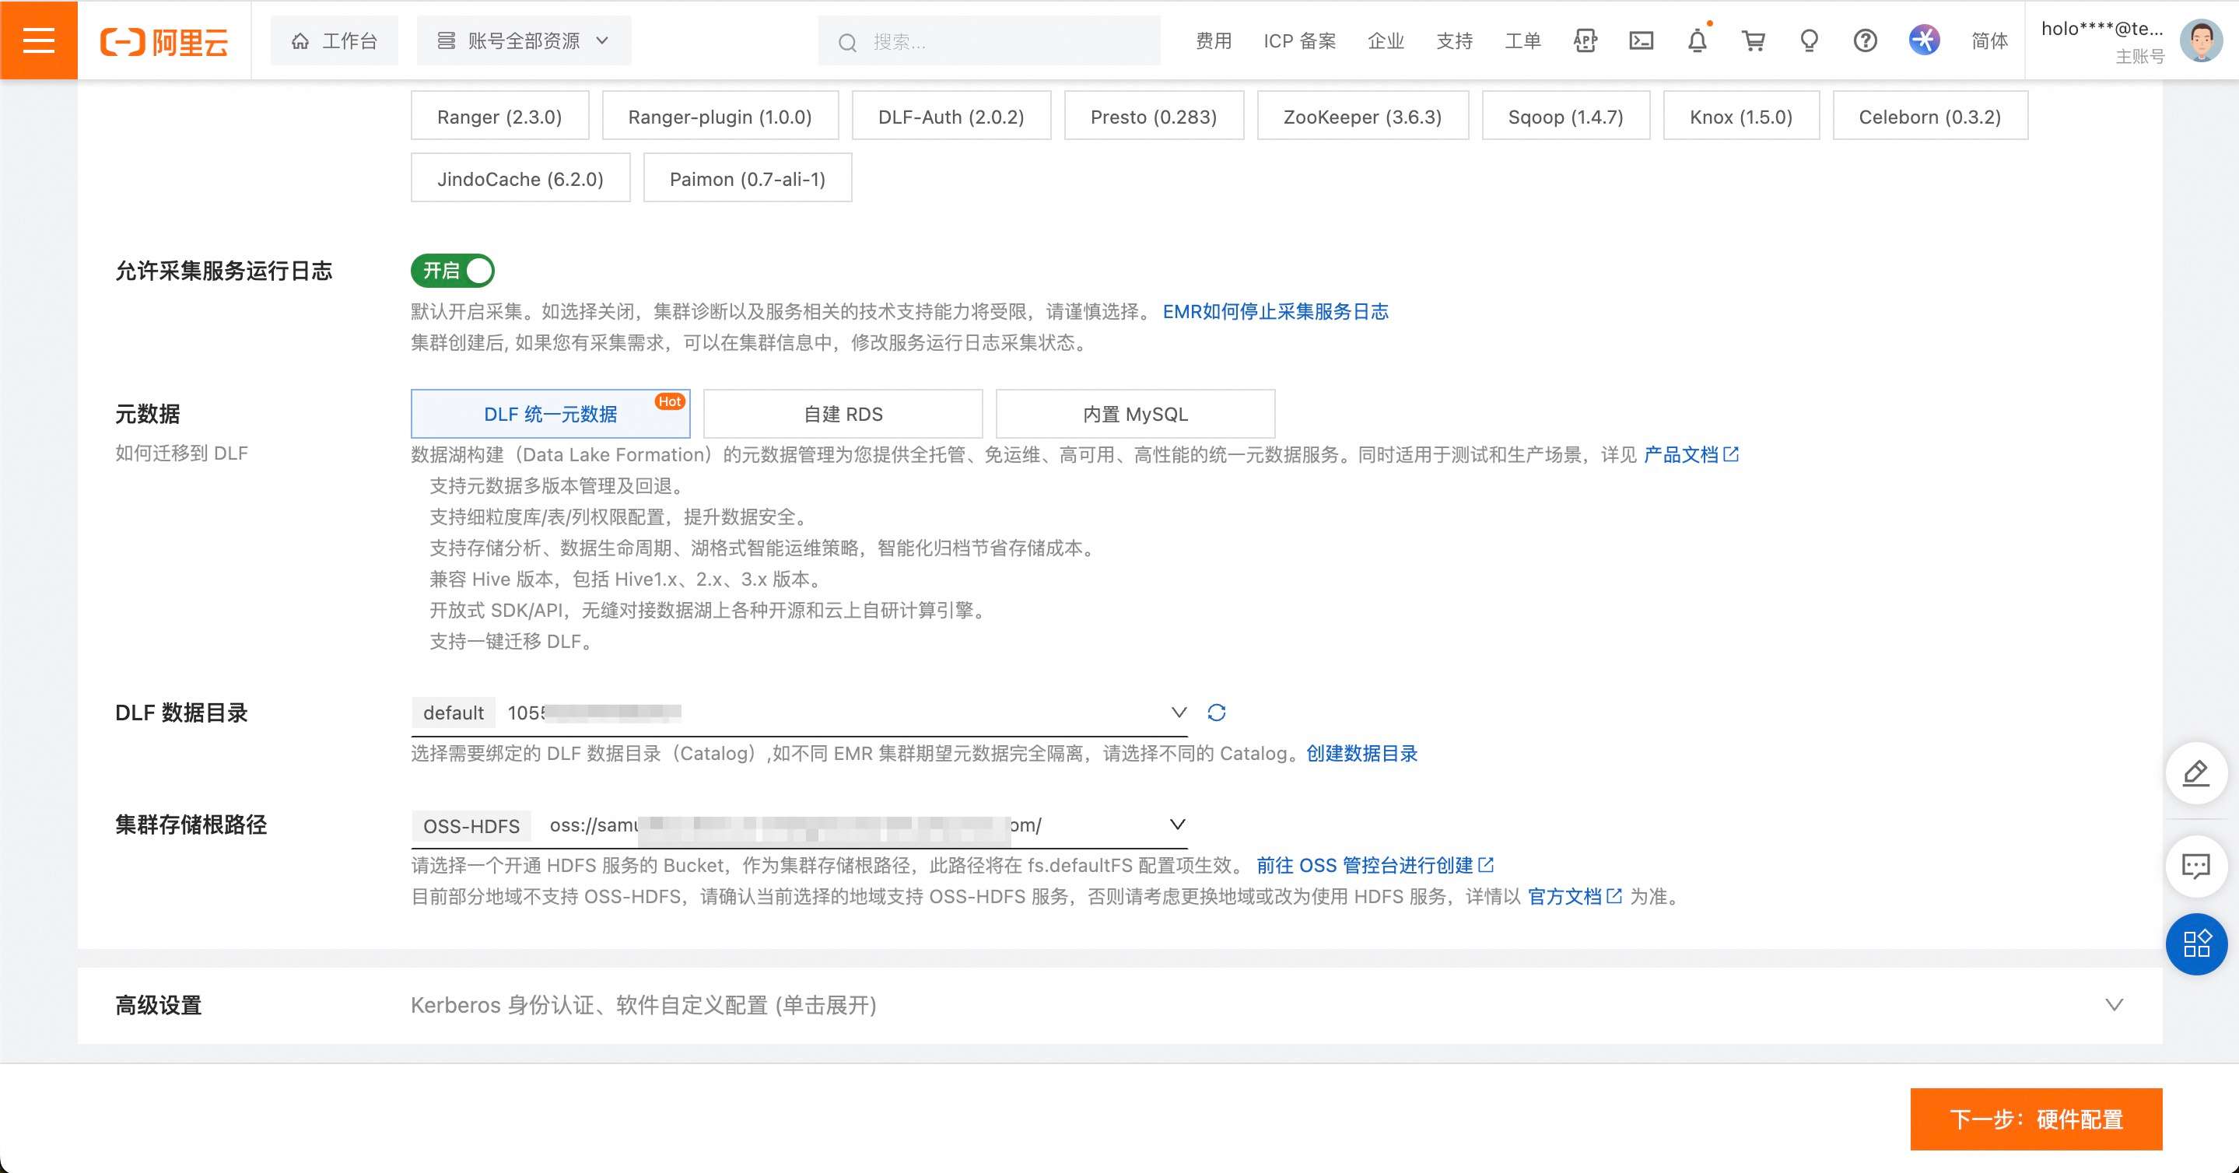
Task: Open the blue floating apps grid button
Action: coord(2195,944)
